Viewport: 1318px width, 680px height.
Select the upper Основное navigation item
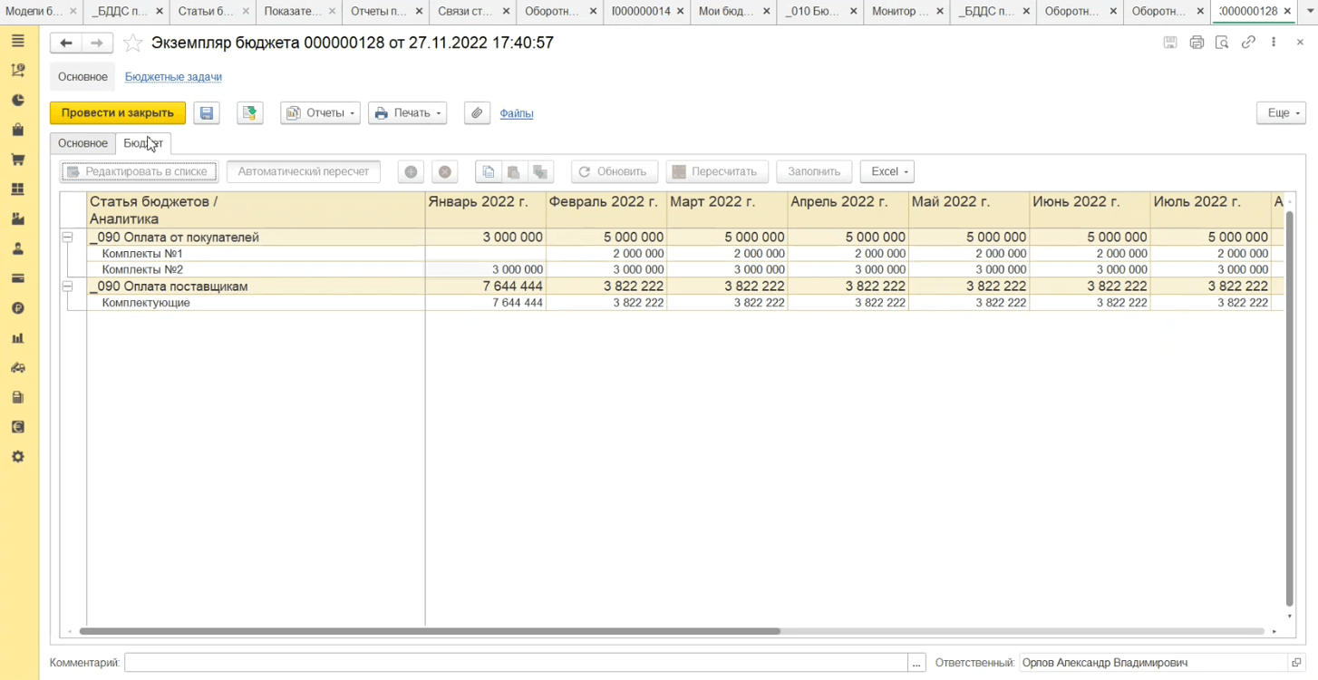(x=83, y=77)
